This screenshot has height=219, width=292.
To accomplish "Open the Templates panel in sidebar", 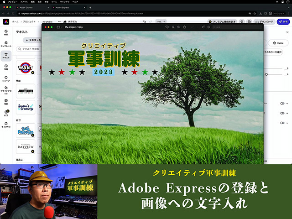I will point(6,44).
